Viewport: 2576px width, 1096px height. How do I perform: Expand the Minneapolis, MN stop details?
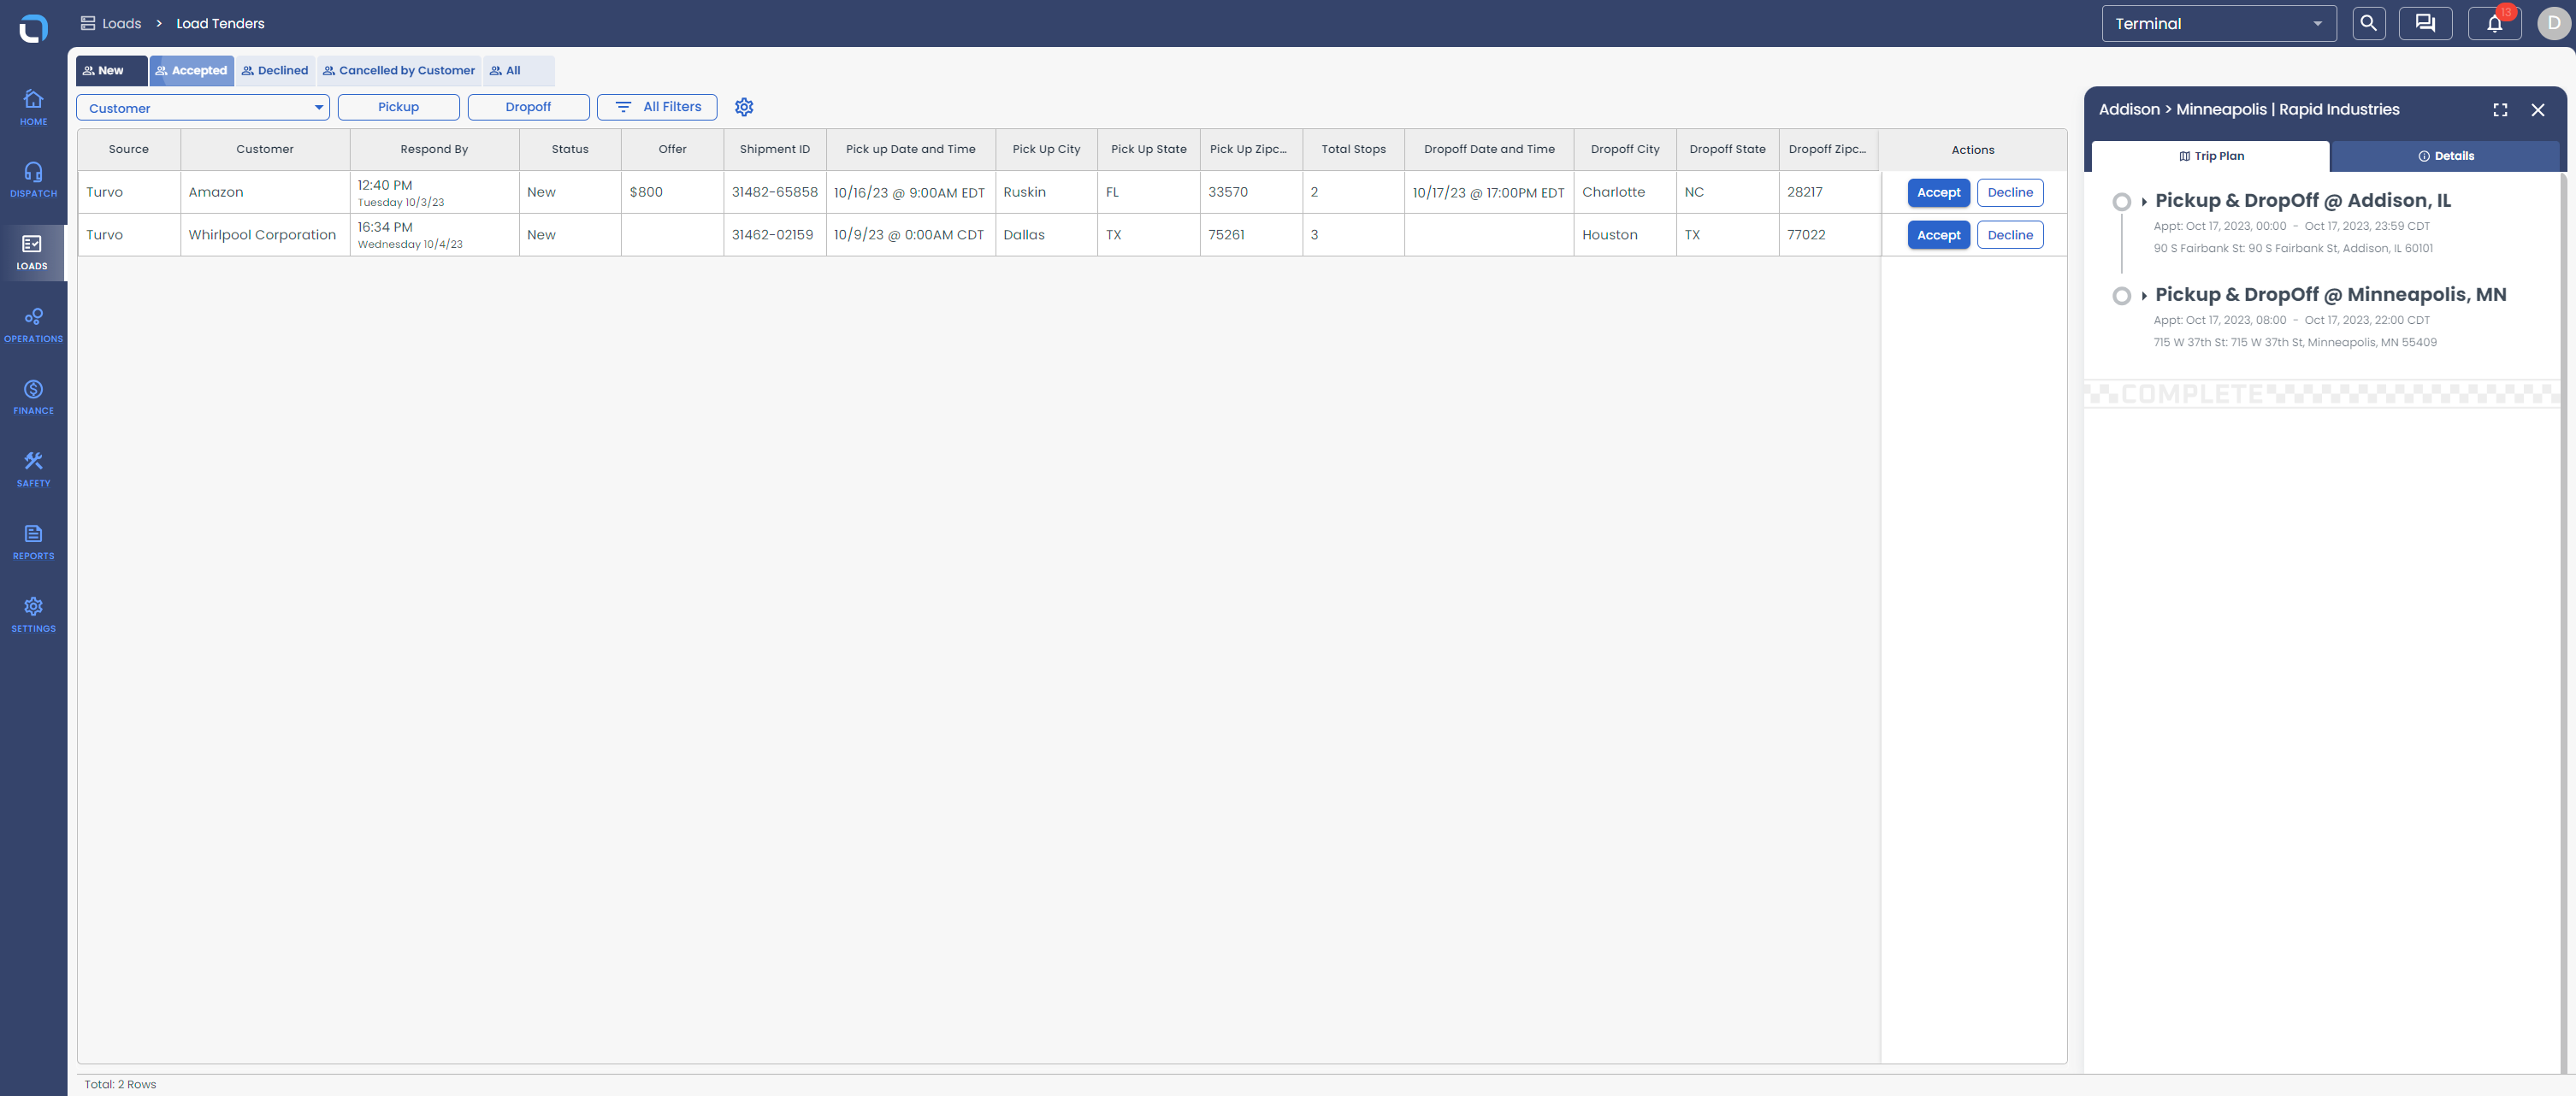click(2144, 296)
